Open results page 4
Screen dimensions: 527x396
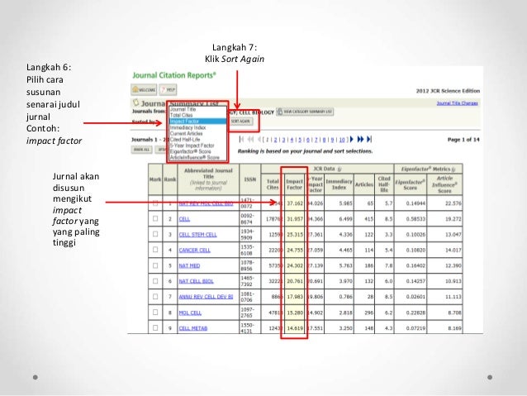(x=292, y=140)
